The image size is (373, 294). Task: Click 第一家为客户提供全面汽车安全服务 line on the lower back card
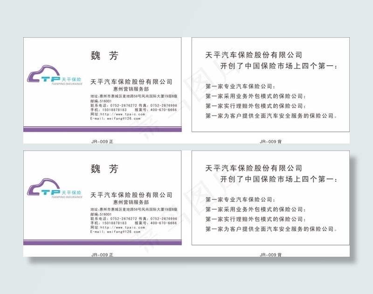(271, 229)
